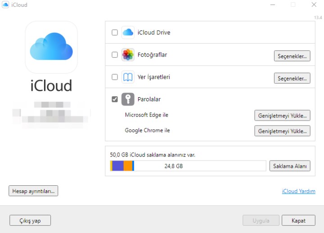Viewport: 324px width, 233px height.
Task: Open Hesap ayrıntıları
Action: coord(33,191)
